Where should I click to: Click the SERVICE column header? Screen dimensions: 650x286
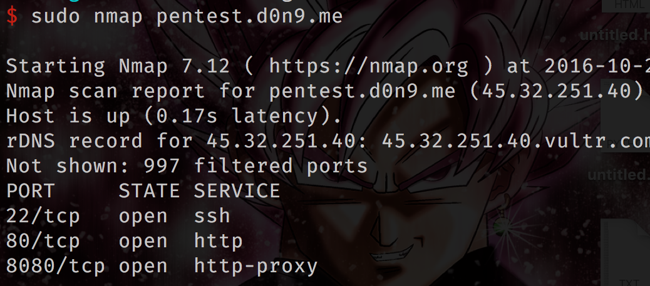(x=237, y=191)
